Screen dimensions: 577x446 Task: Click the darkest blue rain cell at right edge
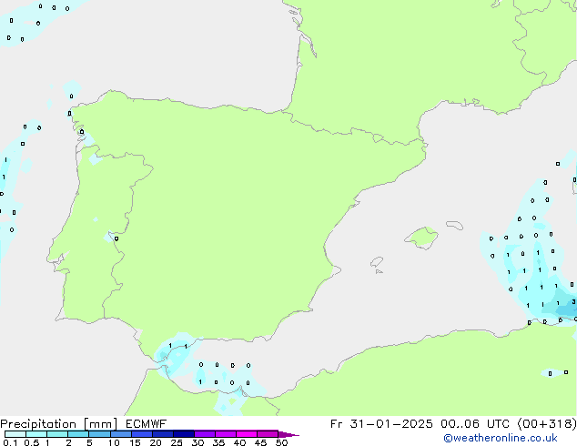(x=567, y=307)
